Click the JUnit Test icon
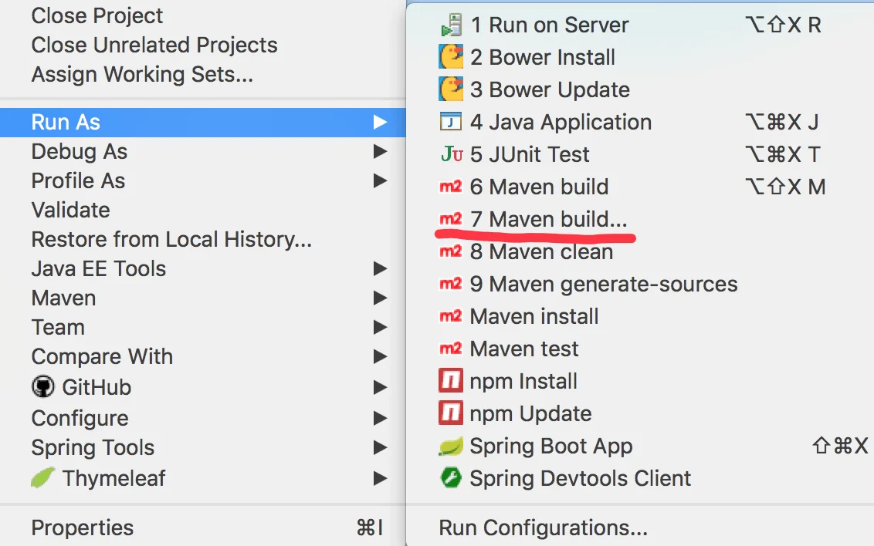874x546 pixels. 452,153
